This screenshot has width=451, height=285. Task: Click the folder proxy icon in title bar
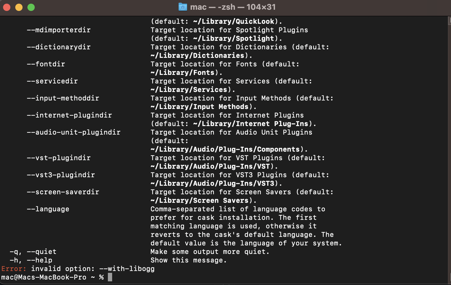click(x=183, y=7)
